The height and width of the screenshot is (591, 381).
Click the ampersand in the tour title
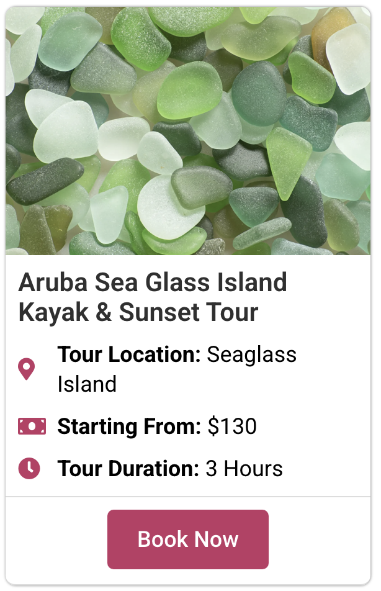[104, 312]
